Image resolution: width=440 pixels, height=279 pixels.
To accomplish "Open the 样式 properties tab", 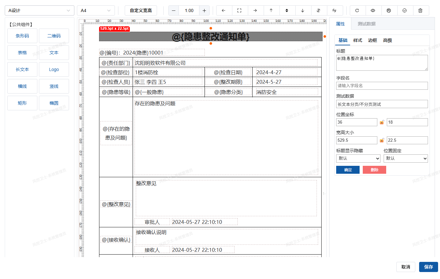I will tap(358, 40).
